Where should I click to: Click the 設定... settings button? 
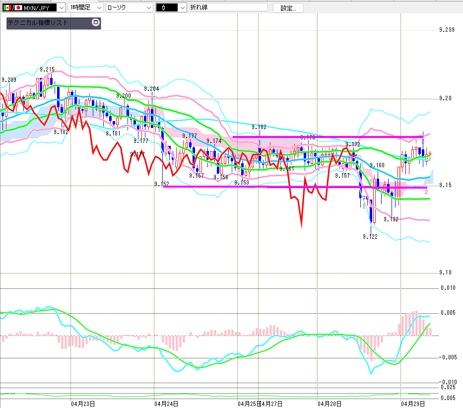(287, 8)
